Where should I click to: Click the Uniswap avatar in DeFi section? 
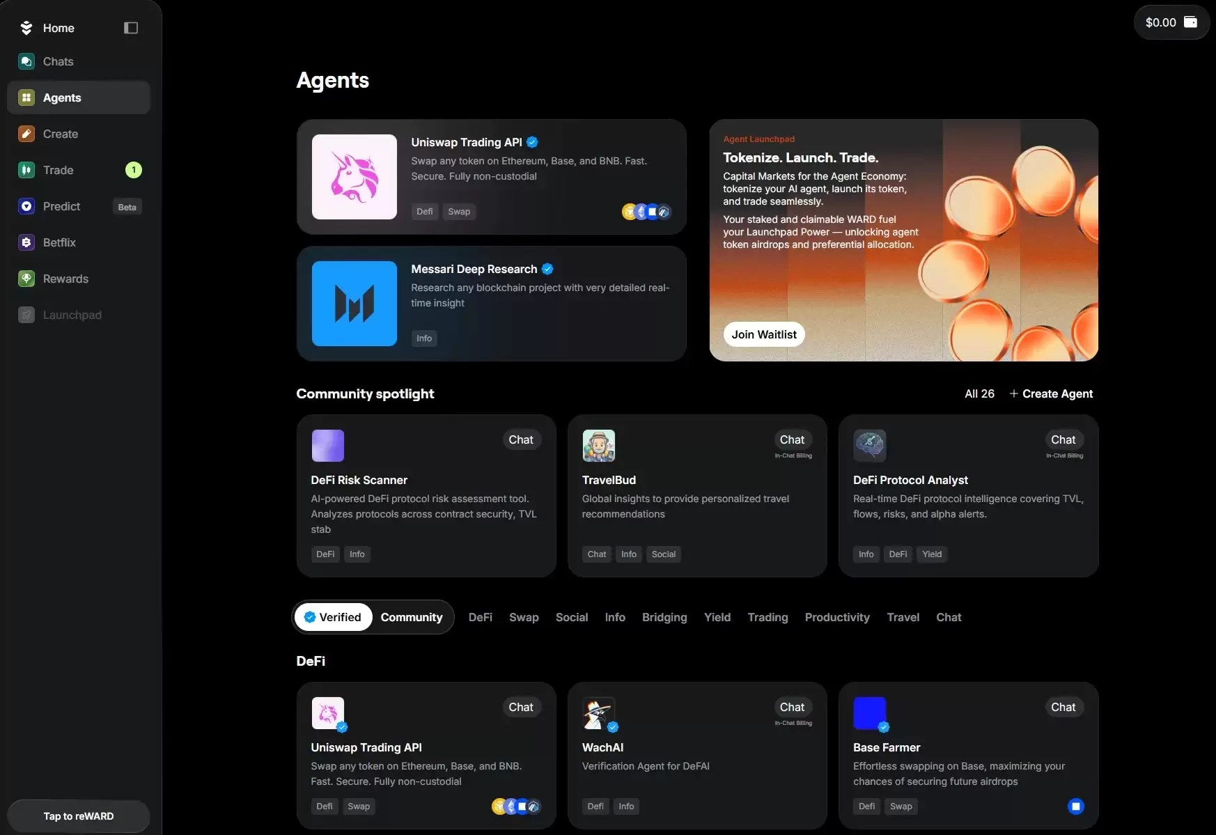click(328, 713)
